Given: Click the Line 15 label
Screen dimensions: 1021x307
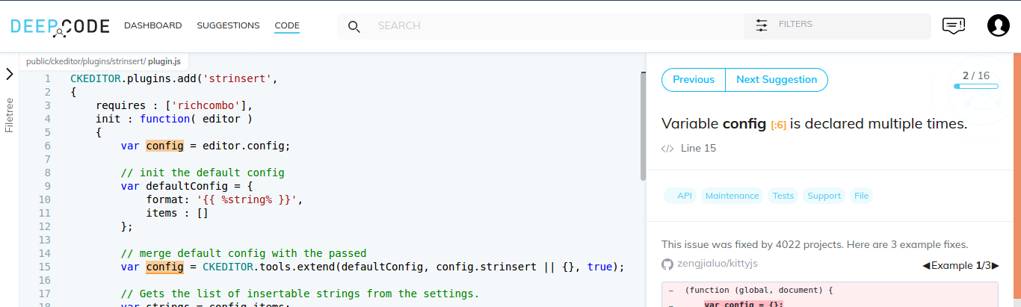Looking at the screenshot, I should [x=698, y=149].
